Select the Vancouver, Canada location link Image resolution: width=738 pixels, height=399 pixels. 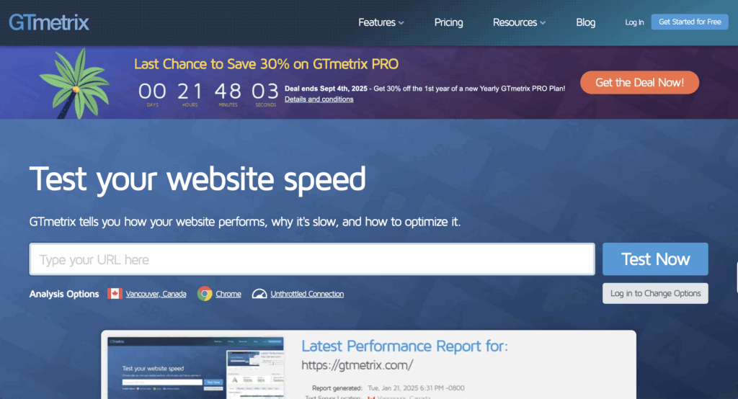156,294
